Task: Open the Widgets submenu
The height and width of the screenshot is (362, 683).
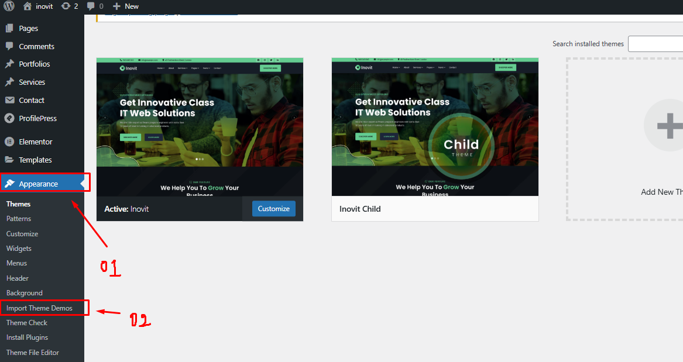Action: tap(19, 249)
